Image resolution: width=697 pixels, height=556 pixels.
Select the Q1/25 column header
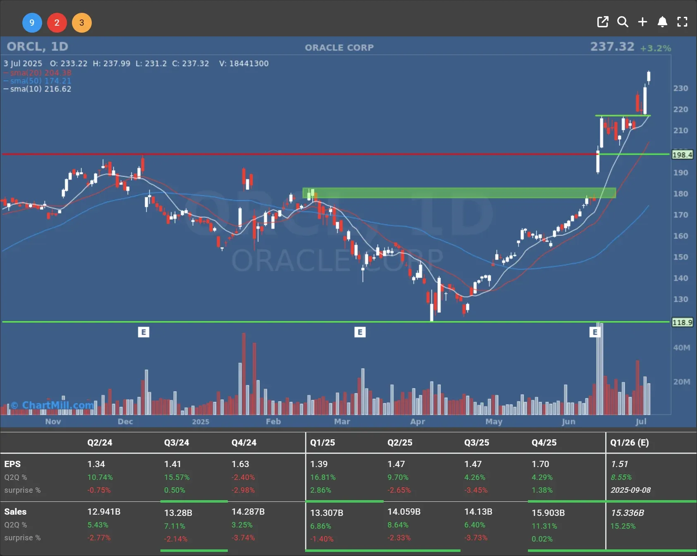tap(322, 443)
